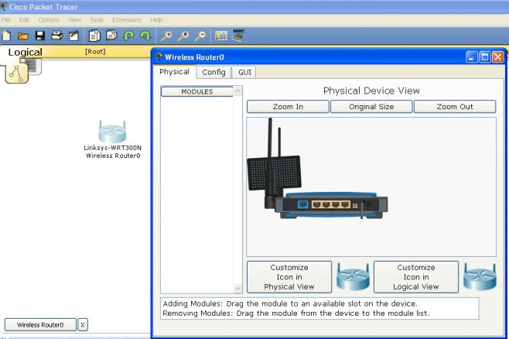This screenshot has height=339, width=509.
Task: Click the New file icon in toolbar
Action: click(x=7, y=36)
